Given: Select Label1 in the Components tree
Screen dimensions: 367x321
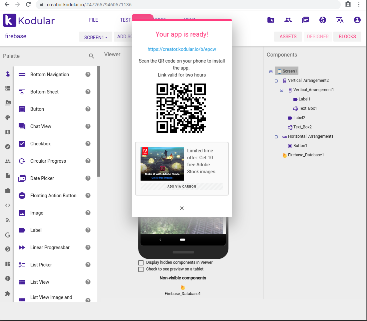Looking at the screenshot, I should point(304,99).
